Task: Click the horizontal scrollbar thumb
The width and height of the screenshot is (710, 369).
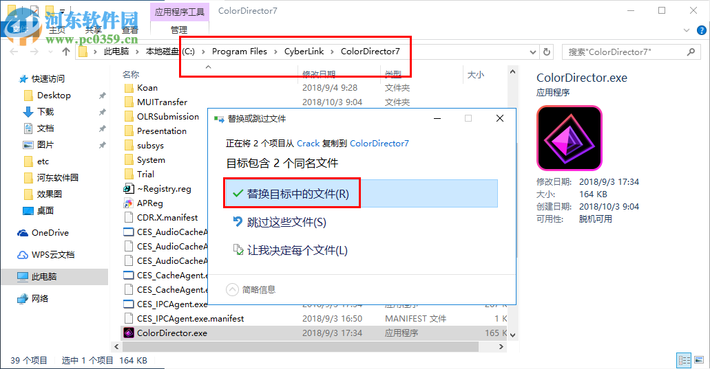Action: (x=301, y=347)
